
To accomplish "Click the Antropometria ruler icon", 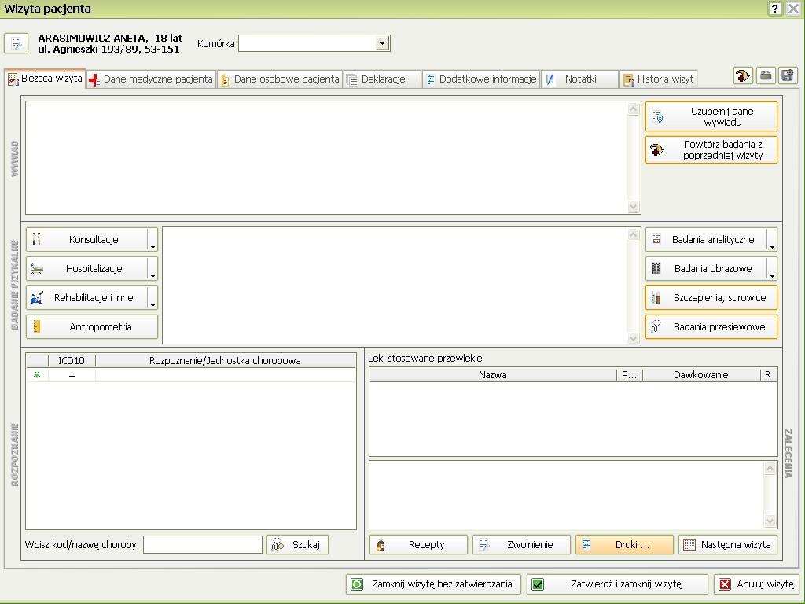I will [x=36, y=326].
